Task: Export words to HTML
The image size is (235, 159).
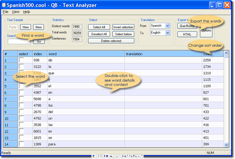Action: tap(187, 34)
